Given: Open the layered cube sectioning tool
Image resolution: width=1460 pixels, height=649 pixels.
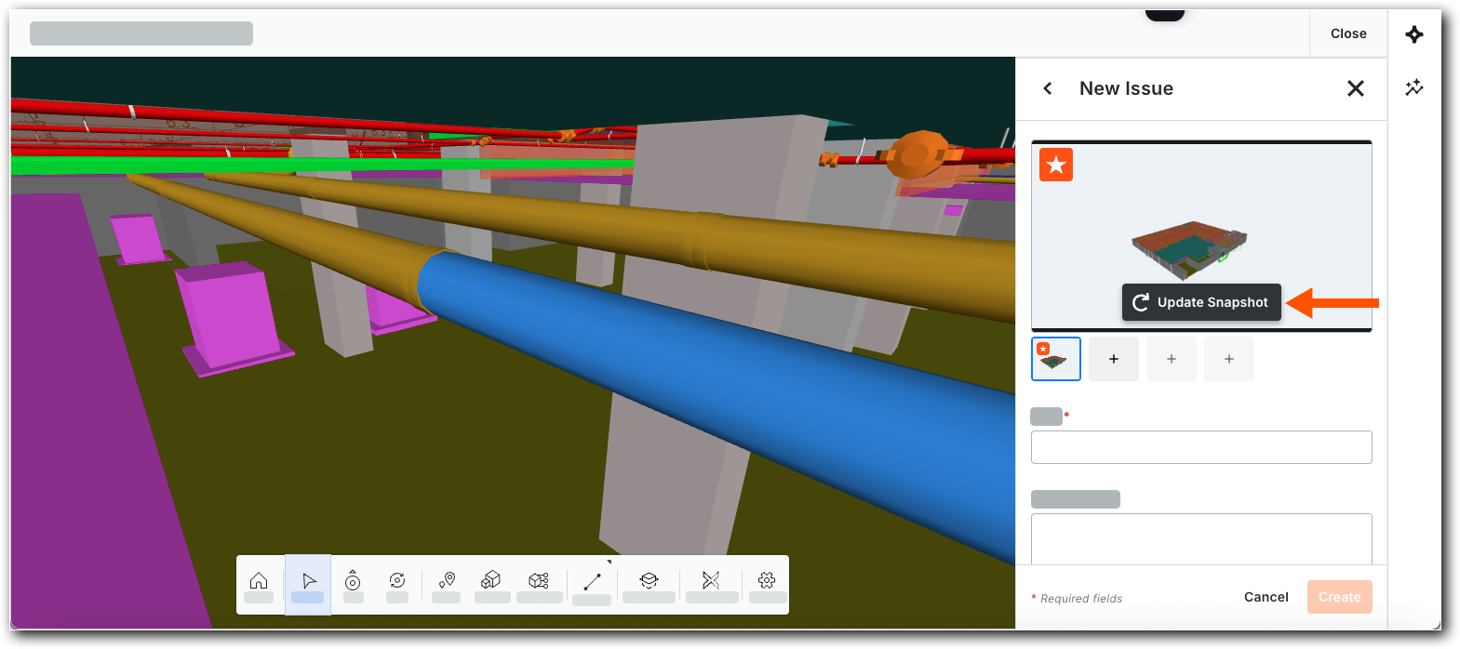Looking at the screenshot, I should (649, 581).
